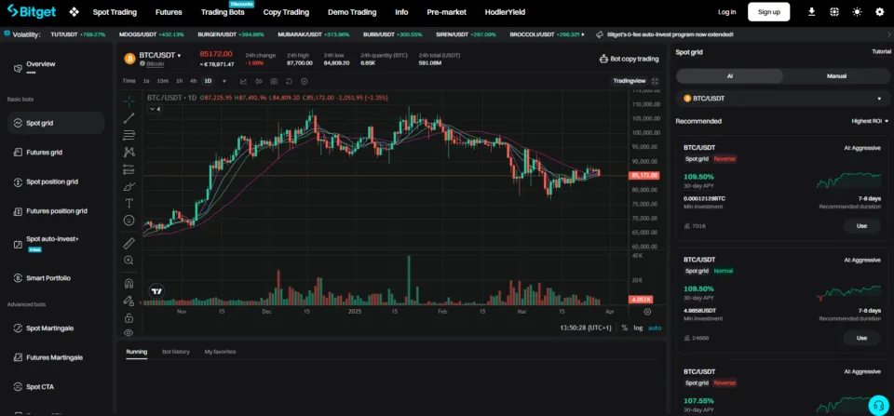Select the chart zoom-in tool
Viewport: 894px width, 416px height.
point(129,261)
